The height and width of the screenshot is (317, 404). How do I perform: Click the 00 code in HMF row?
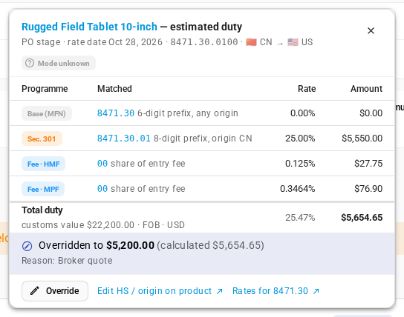(102, 164)
